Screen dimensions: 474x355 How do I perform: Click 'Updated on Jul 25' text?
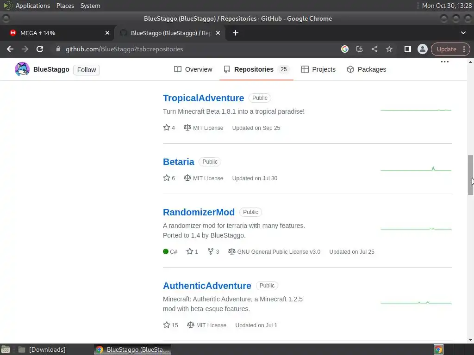(352, 252)
